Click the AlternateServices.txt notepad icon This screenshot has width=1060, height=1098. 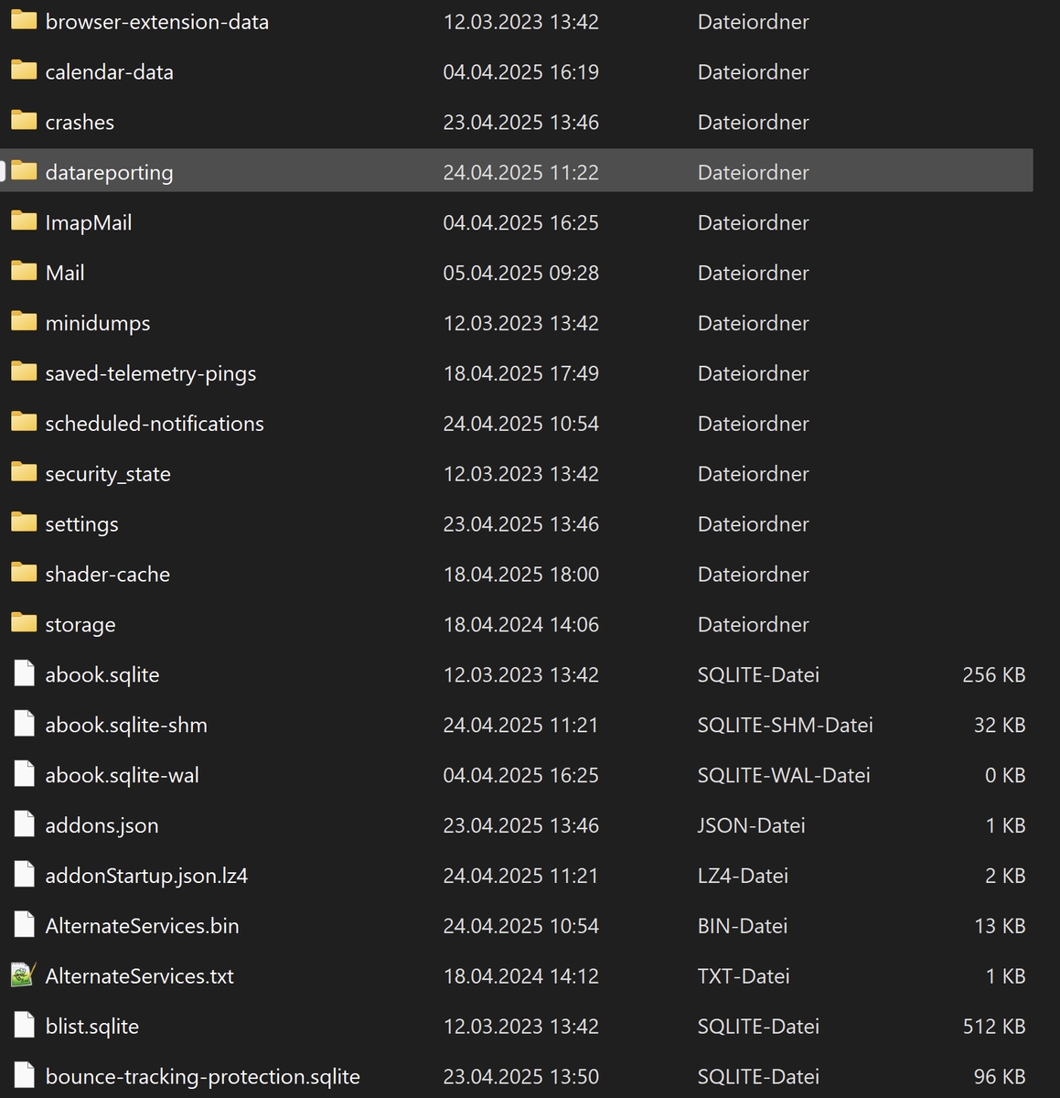[24, 975]
